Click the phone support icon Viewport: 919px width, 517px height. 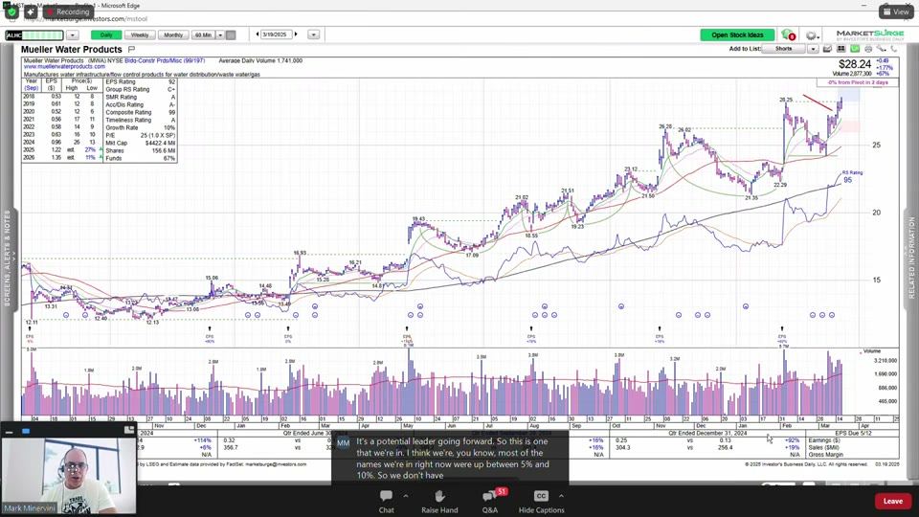(894, 49)
